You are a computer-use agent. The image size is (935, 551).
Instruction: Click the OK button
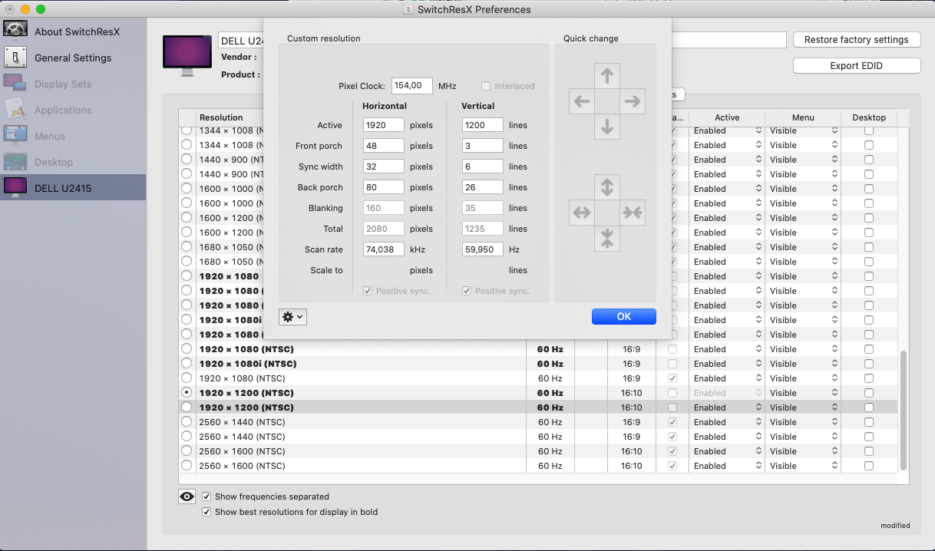pyautogui.click(x=623, y=316)
